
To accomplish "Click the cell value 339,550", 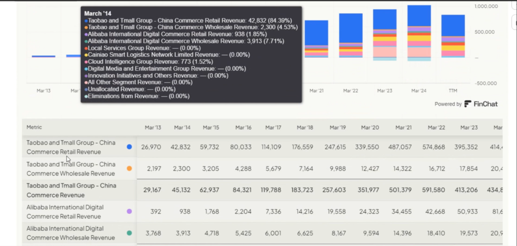I will tap(368, 147).
